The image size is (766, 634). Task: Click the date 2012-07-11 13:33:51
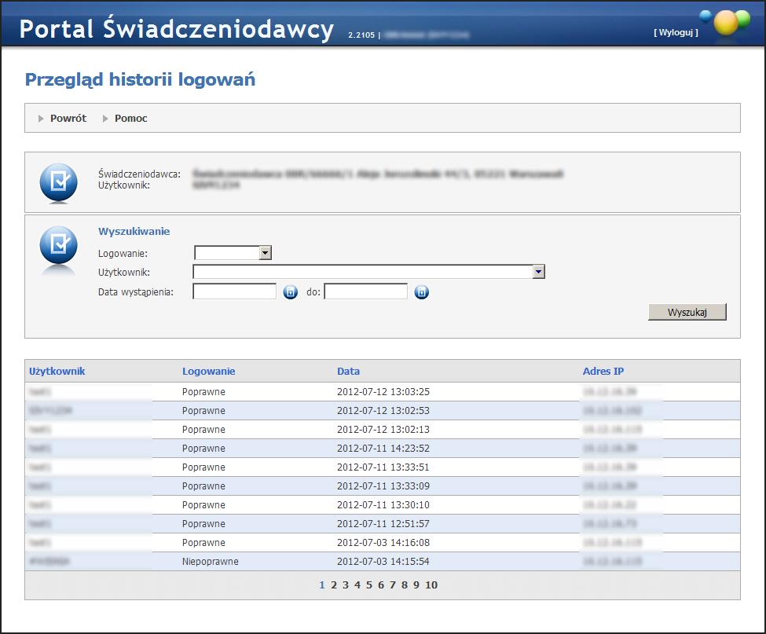pos(383,467)
